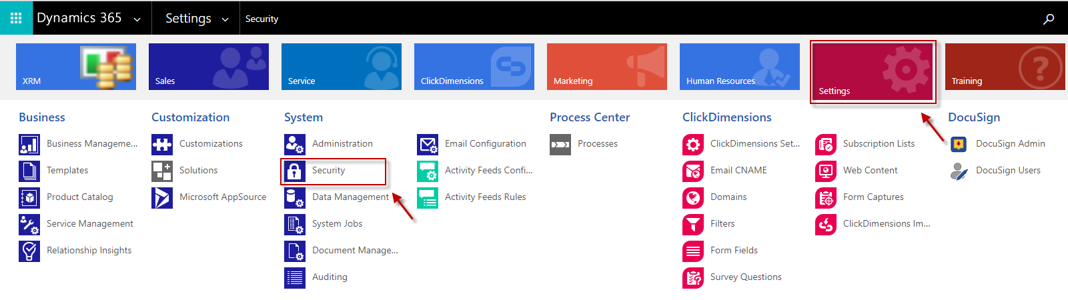Select the Settings tile
Image resolution: width=1068 pixels, height=300 pixels.
[873, 71]
